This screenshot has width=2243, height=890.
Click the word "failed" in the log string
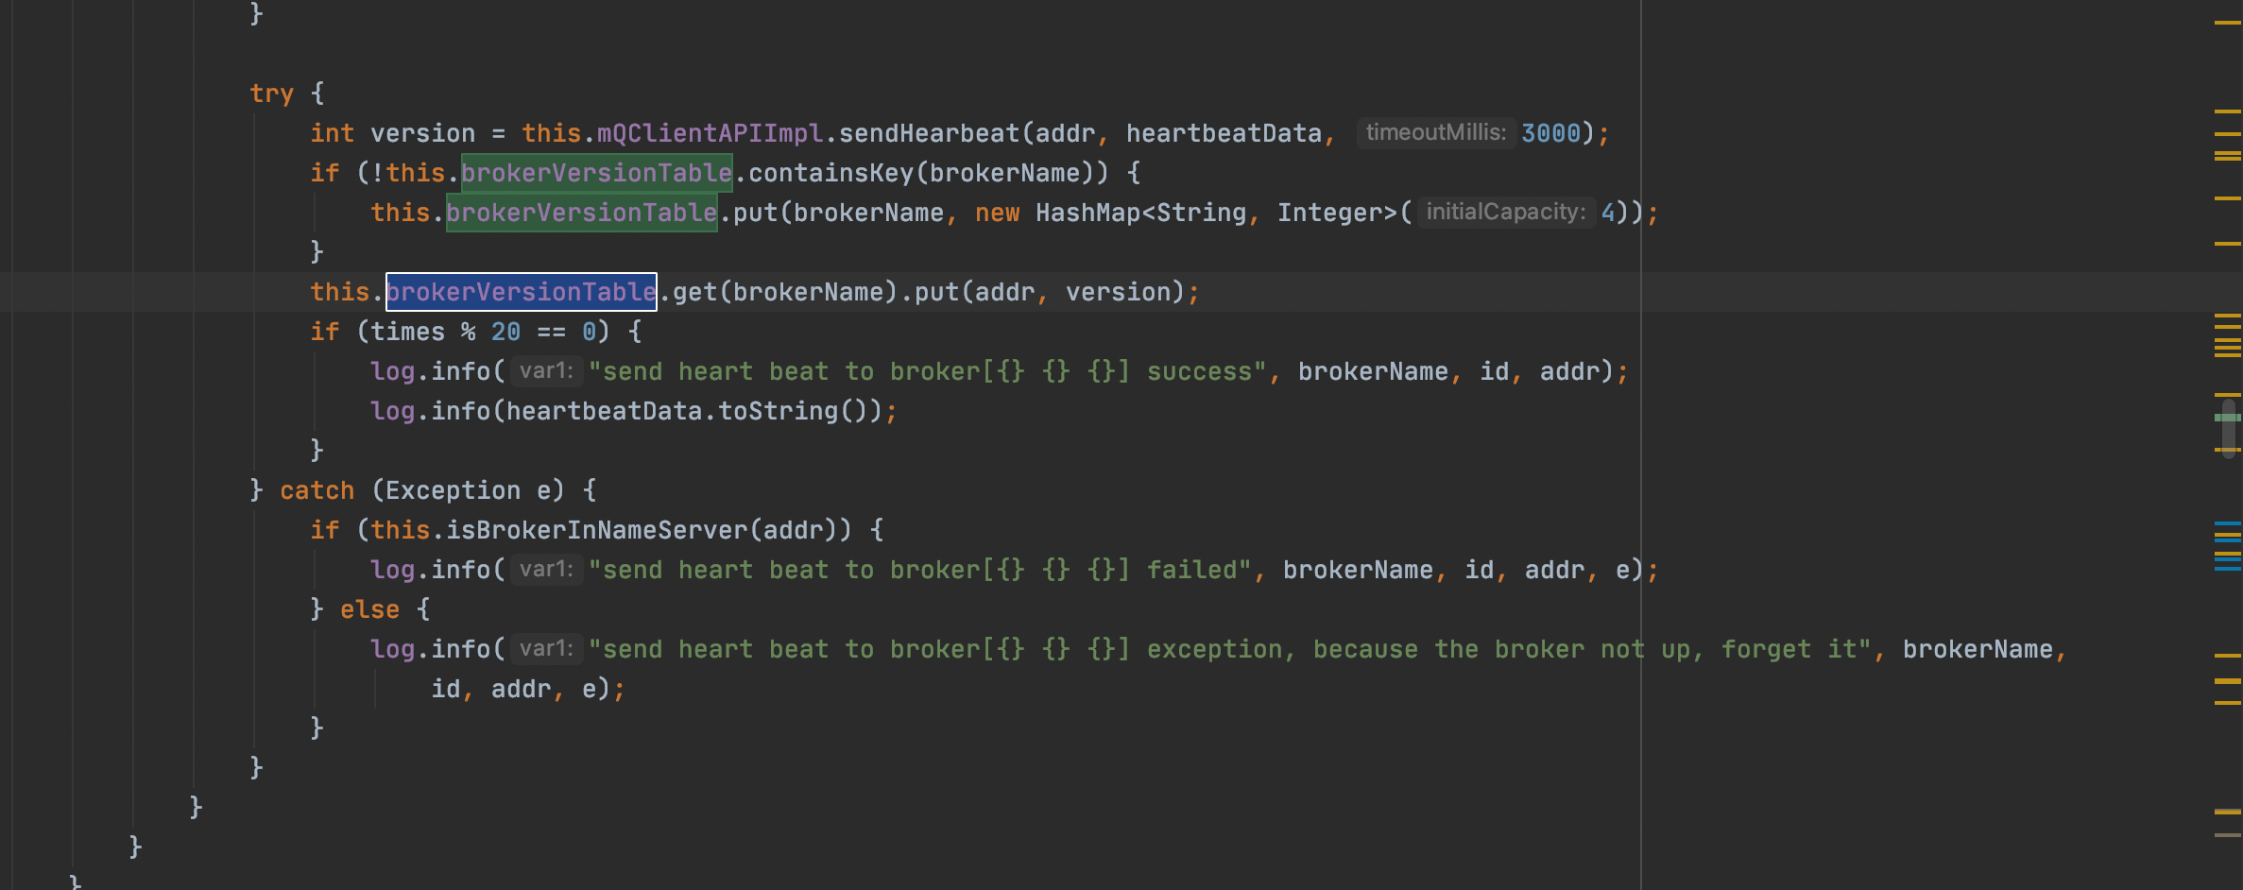(1192, 570)
